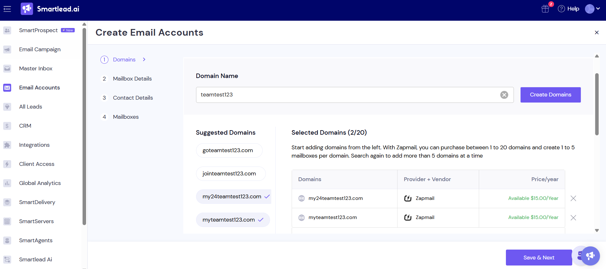Open Email Campaign in sidebar
This screenshot has height=269, width=606.
(x=40, y=49)
